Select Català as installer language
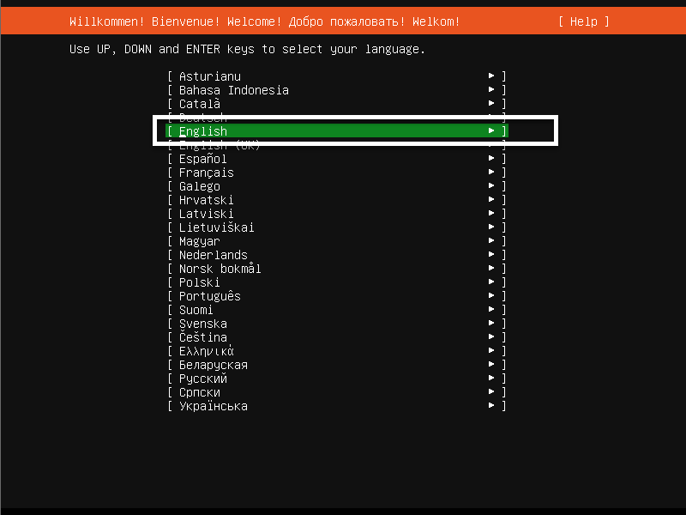Viewport: 686px width, 515px height. click(x=336, y=104)
